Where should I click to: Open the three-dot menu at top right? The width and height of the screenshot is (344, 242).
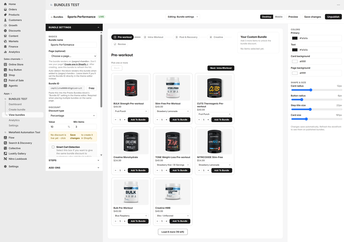tap(338, 5)
